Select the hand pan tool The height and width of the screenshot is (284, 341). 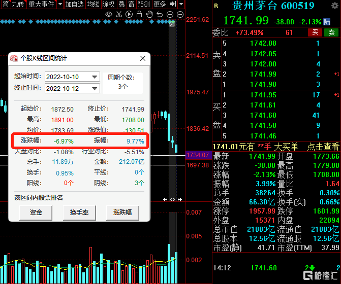pyautogui.click(x=149, y=14)
